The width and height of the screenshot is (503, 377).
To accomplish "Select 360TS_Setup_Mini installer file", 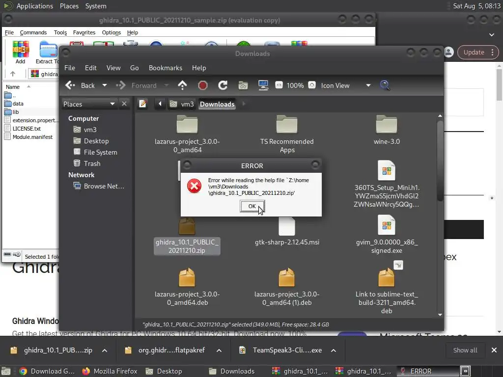I will (387, 184).
